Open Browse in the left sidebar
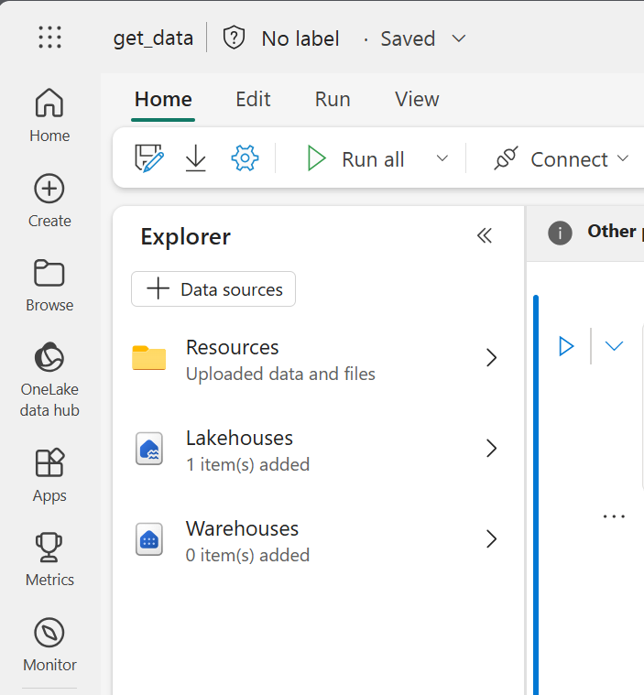Viewport: 644px width, 695px height. 49,286
